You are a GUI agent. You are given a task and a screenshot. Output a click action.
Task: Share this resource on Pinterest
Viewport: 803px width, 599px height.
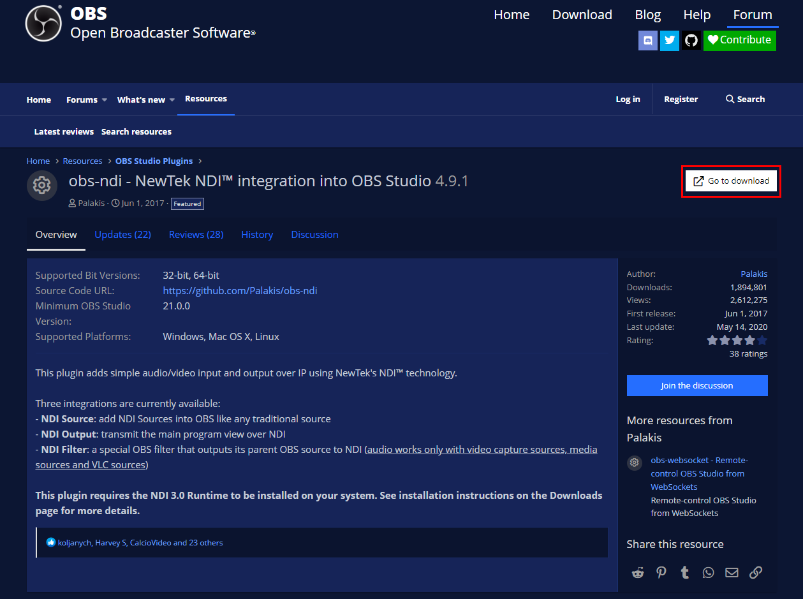tap(661, 572)
